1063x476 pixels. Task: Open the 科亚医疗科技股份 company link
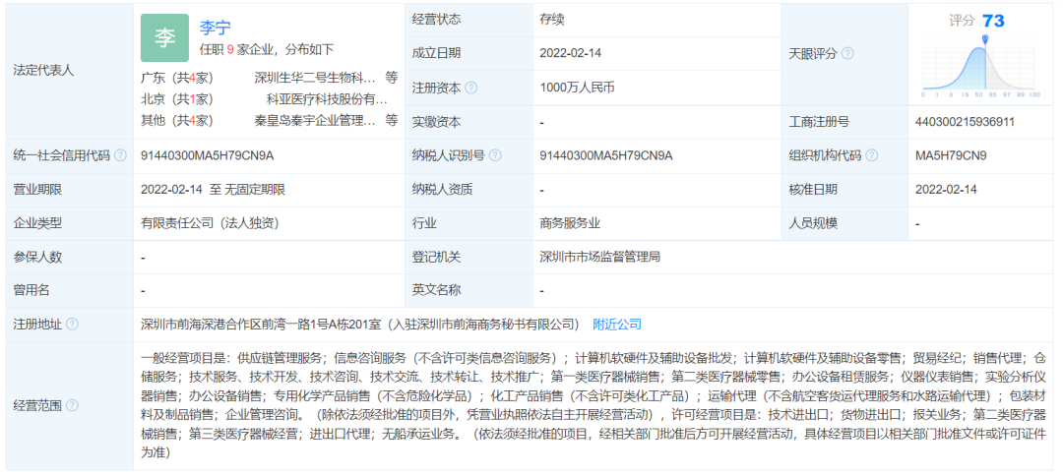click(327, 99)
